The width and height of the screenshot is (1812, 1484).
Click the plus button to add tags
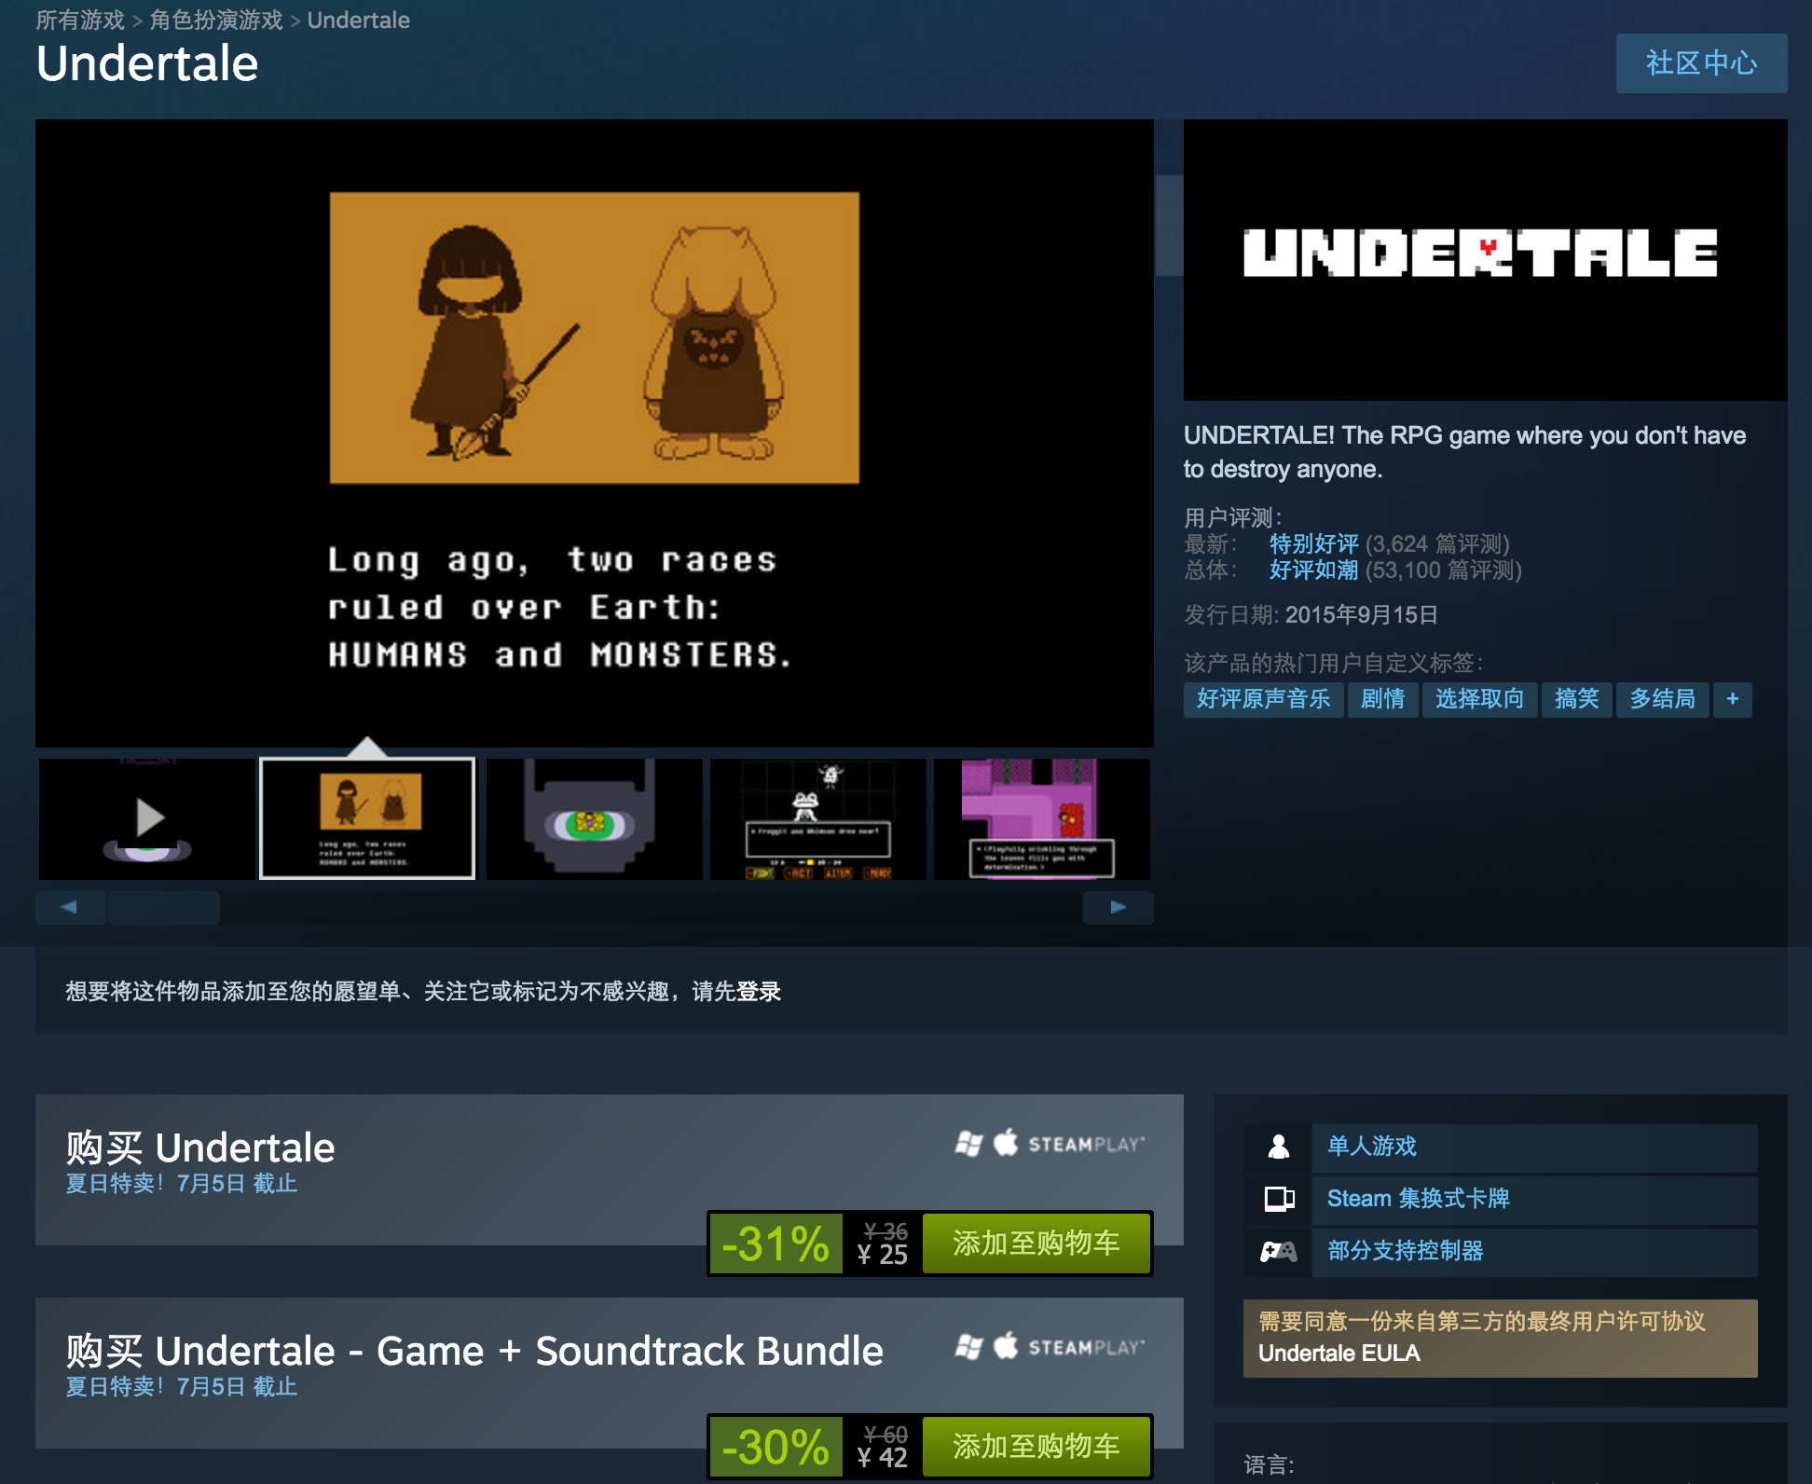[x=1732, y=699]
